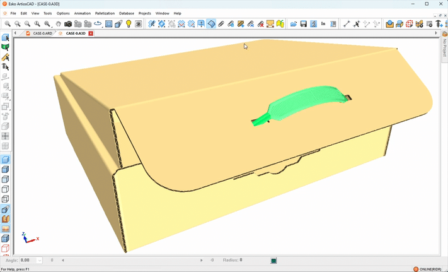
Task: Open the Animation menu
Action: 83,13
